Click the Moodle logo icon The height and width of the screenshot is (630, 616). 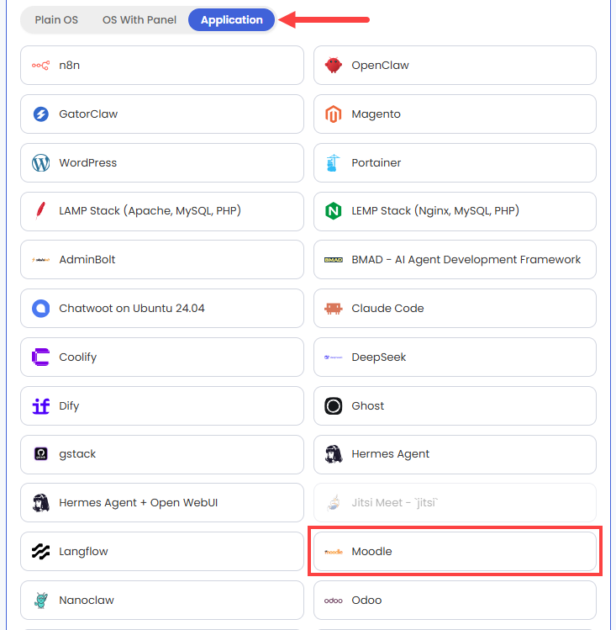[x=333, y=552]
